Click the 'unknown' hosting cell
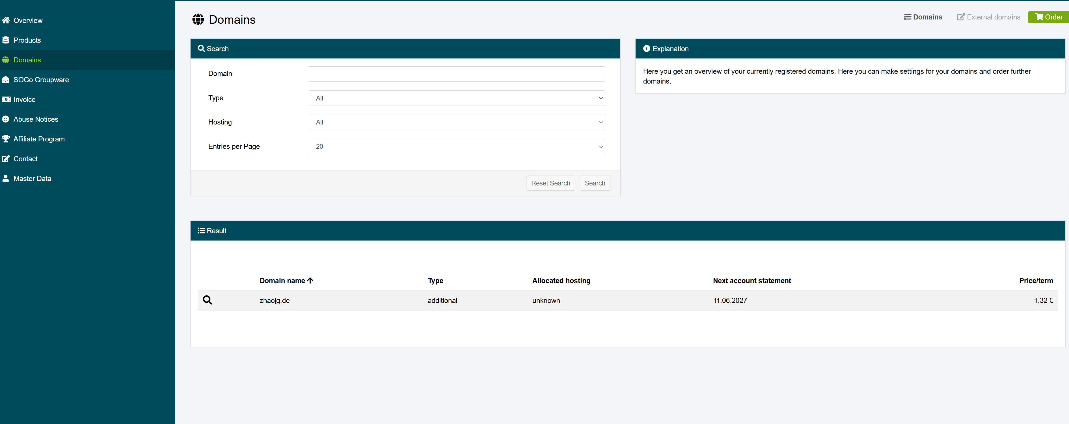 (546, 300)
